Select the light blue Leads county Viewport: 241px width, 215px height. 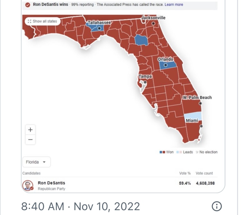(193, 116)
